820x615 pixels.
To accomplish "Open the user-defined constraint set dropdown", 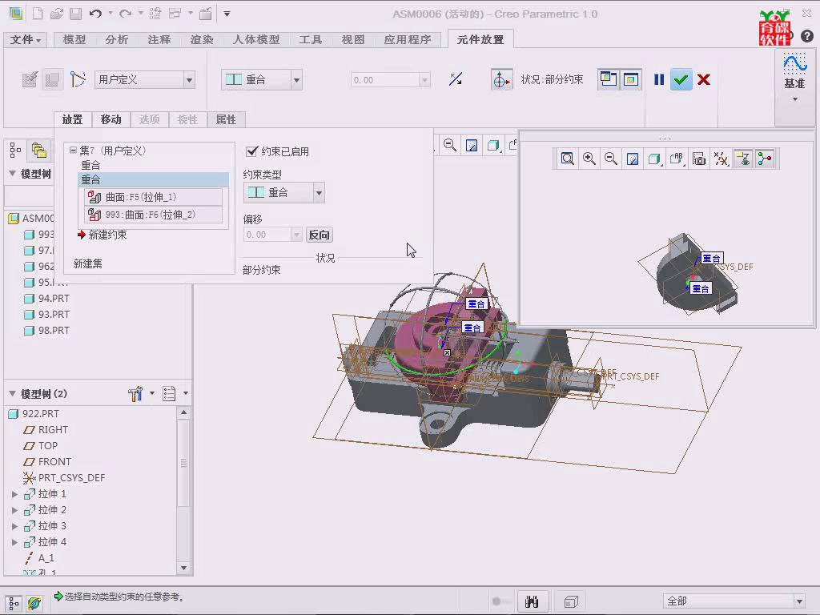I will (x=189, y=79).
